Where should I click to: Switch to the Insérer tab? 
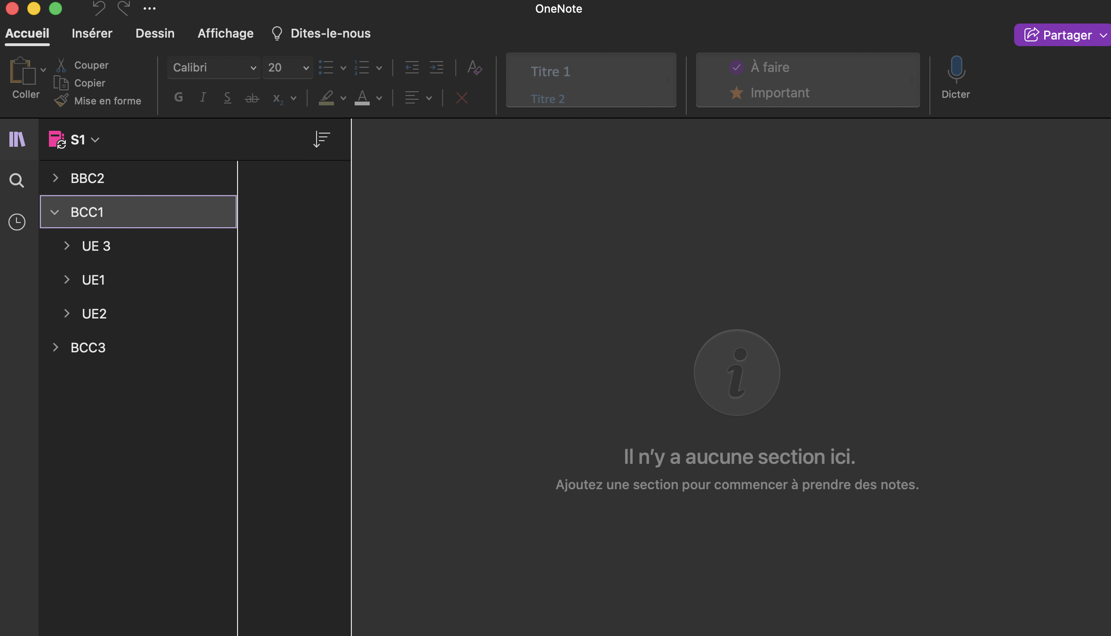92,33
